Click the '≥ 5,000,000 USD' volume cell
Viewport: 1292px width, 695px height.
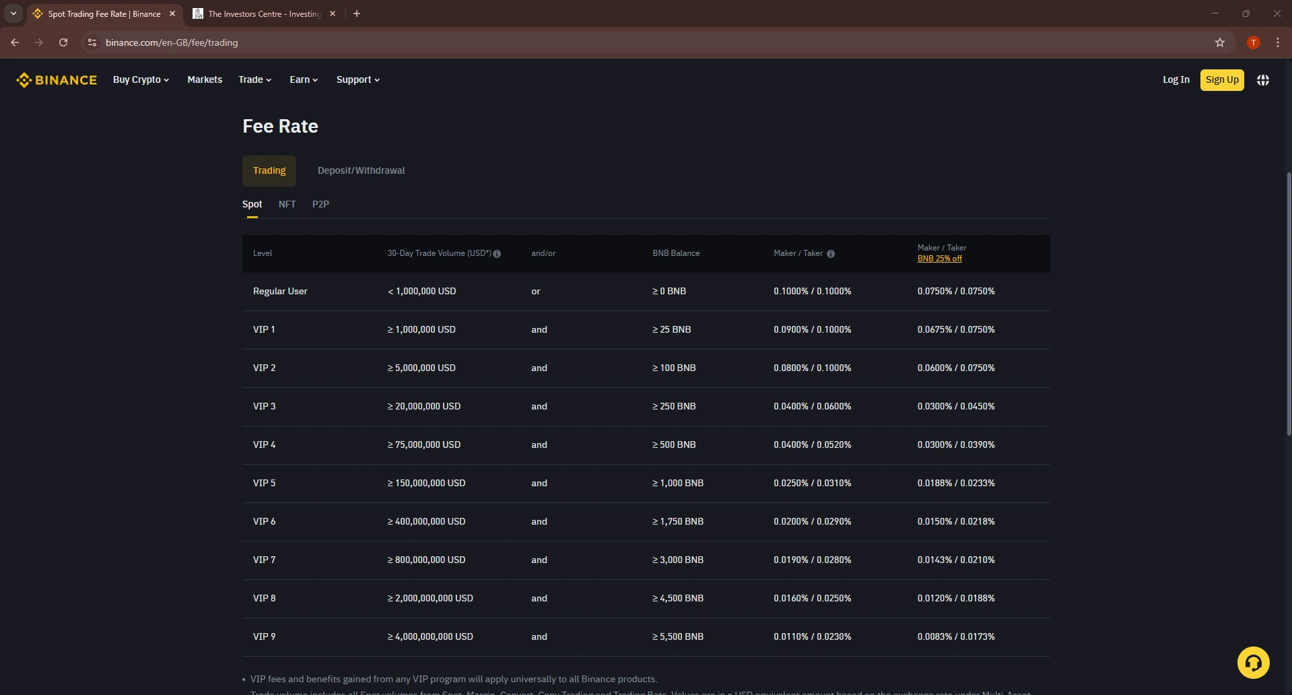coord(421,368)
